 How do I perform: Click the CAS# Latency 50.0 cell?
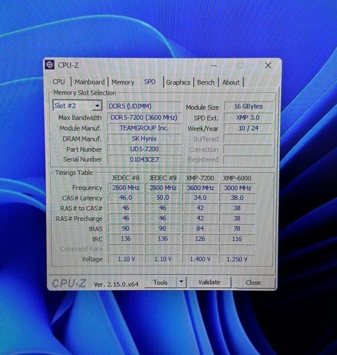tap(163, 198)
